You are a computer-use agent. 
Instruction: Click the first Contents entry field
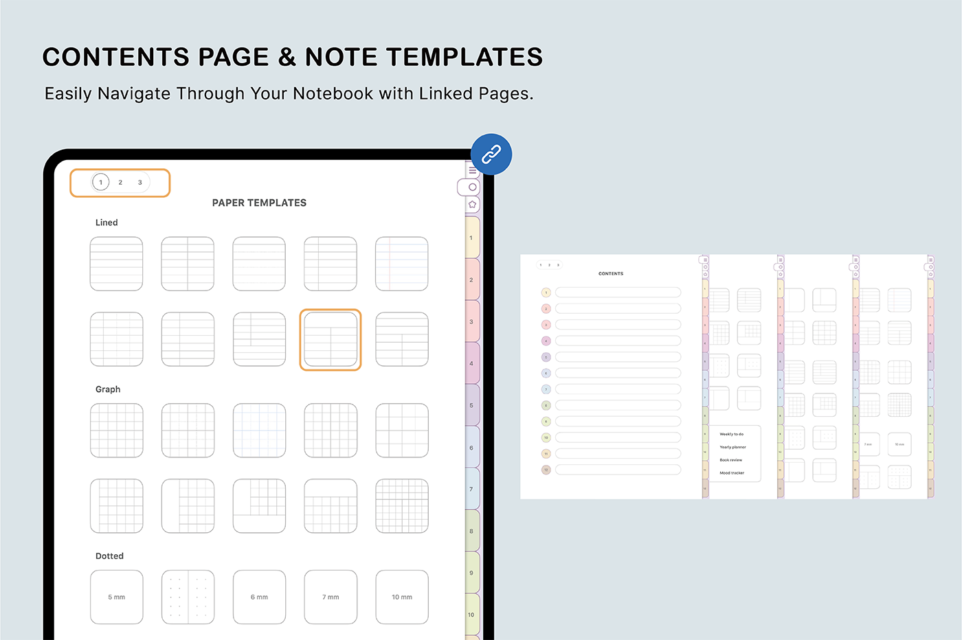618,293
